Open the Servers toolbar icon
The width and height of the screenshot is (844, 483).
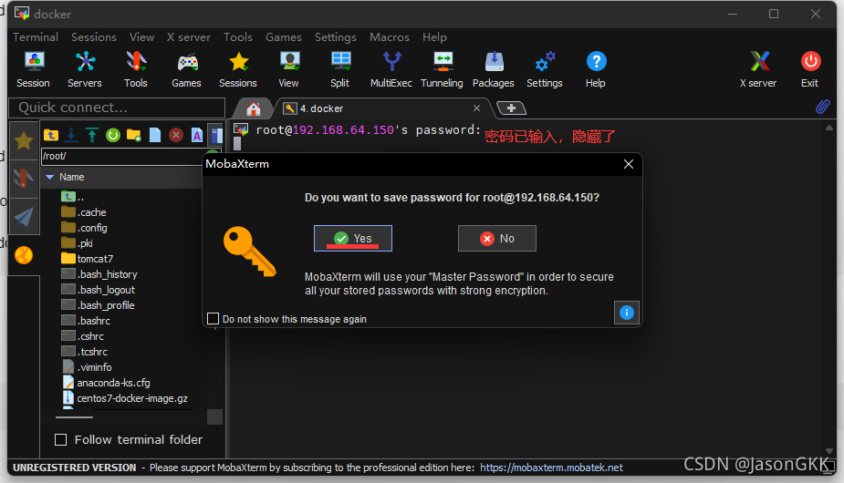[85, 69]
